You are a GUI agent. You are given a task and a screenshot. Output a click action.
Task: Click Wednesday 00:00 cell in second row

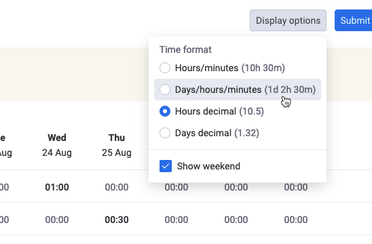57,220
